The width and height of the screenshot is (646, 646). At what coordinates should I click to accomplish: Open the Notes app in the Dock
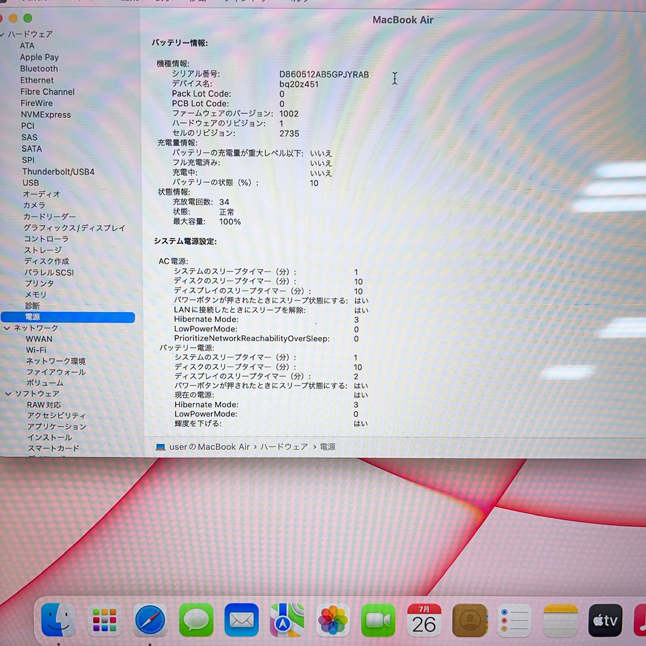(560, 620)
